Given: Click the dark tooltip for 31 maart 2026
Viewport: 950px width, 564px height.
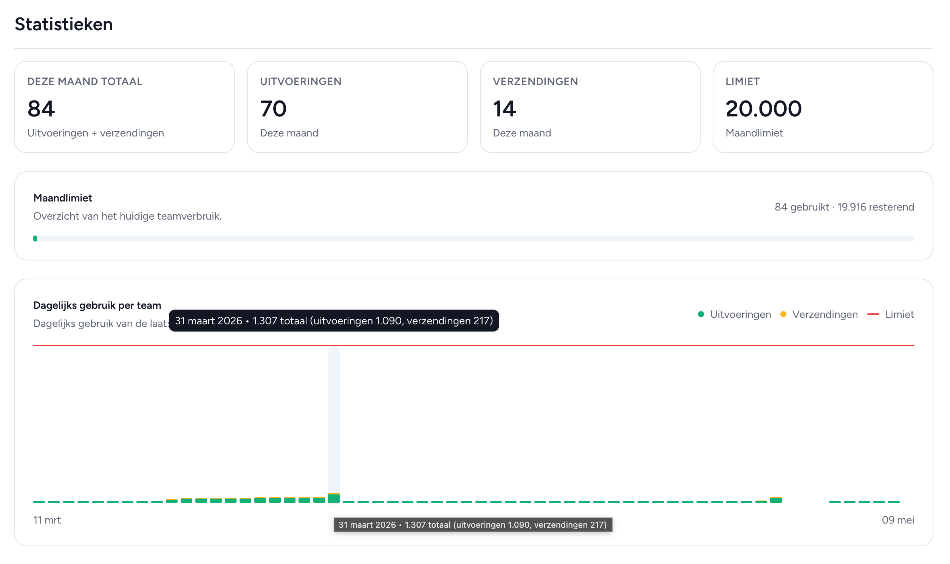Looking at the screenshot, I should pyautogui.click(x=334, y=321).
